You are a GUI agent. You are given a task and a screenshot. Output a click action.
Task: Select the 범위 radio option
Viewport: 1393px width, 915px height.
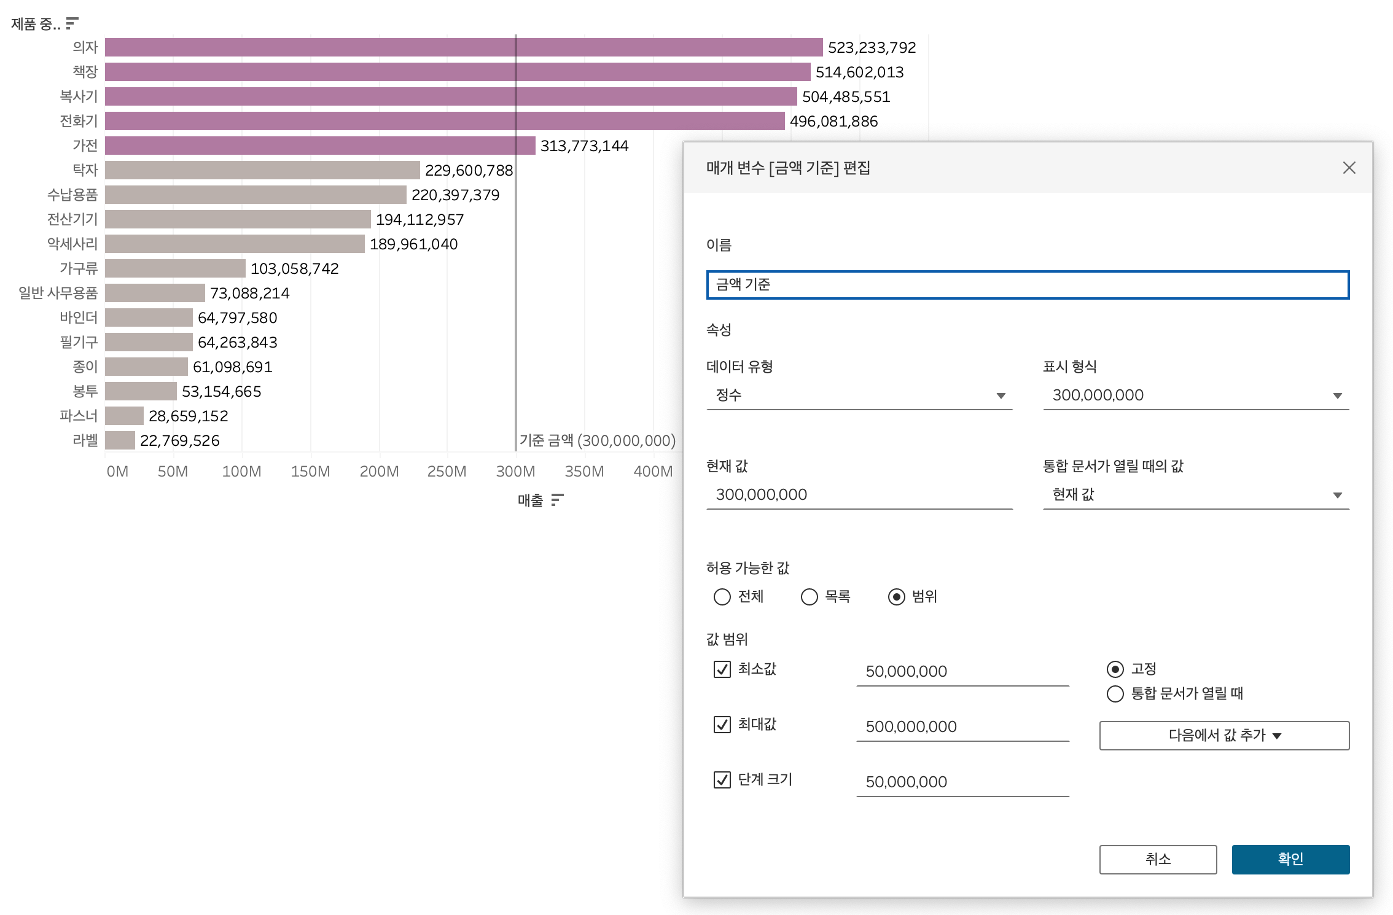[x=897, y=597]
